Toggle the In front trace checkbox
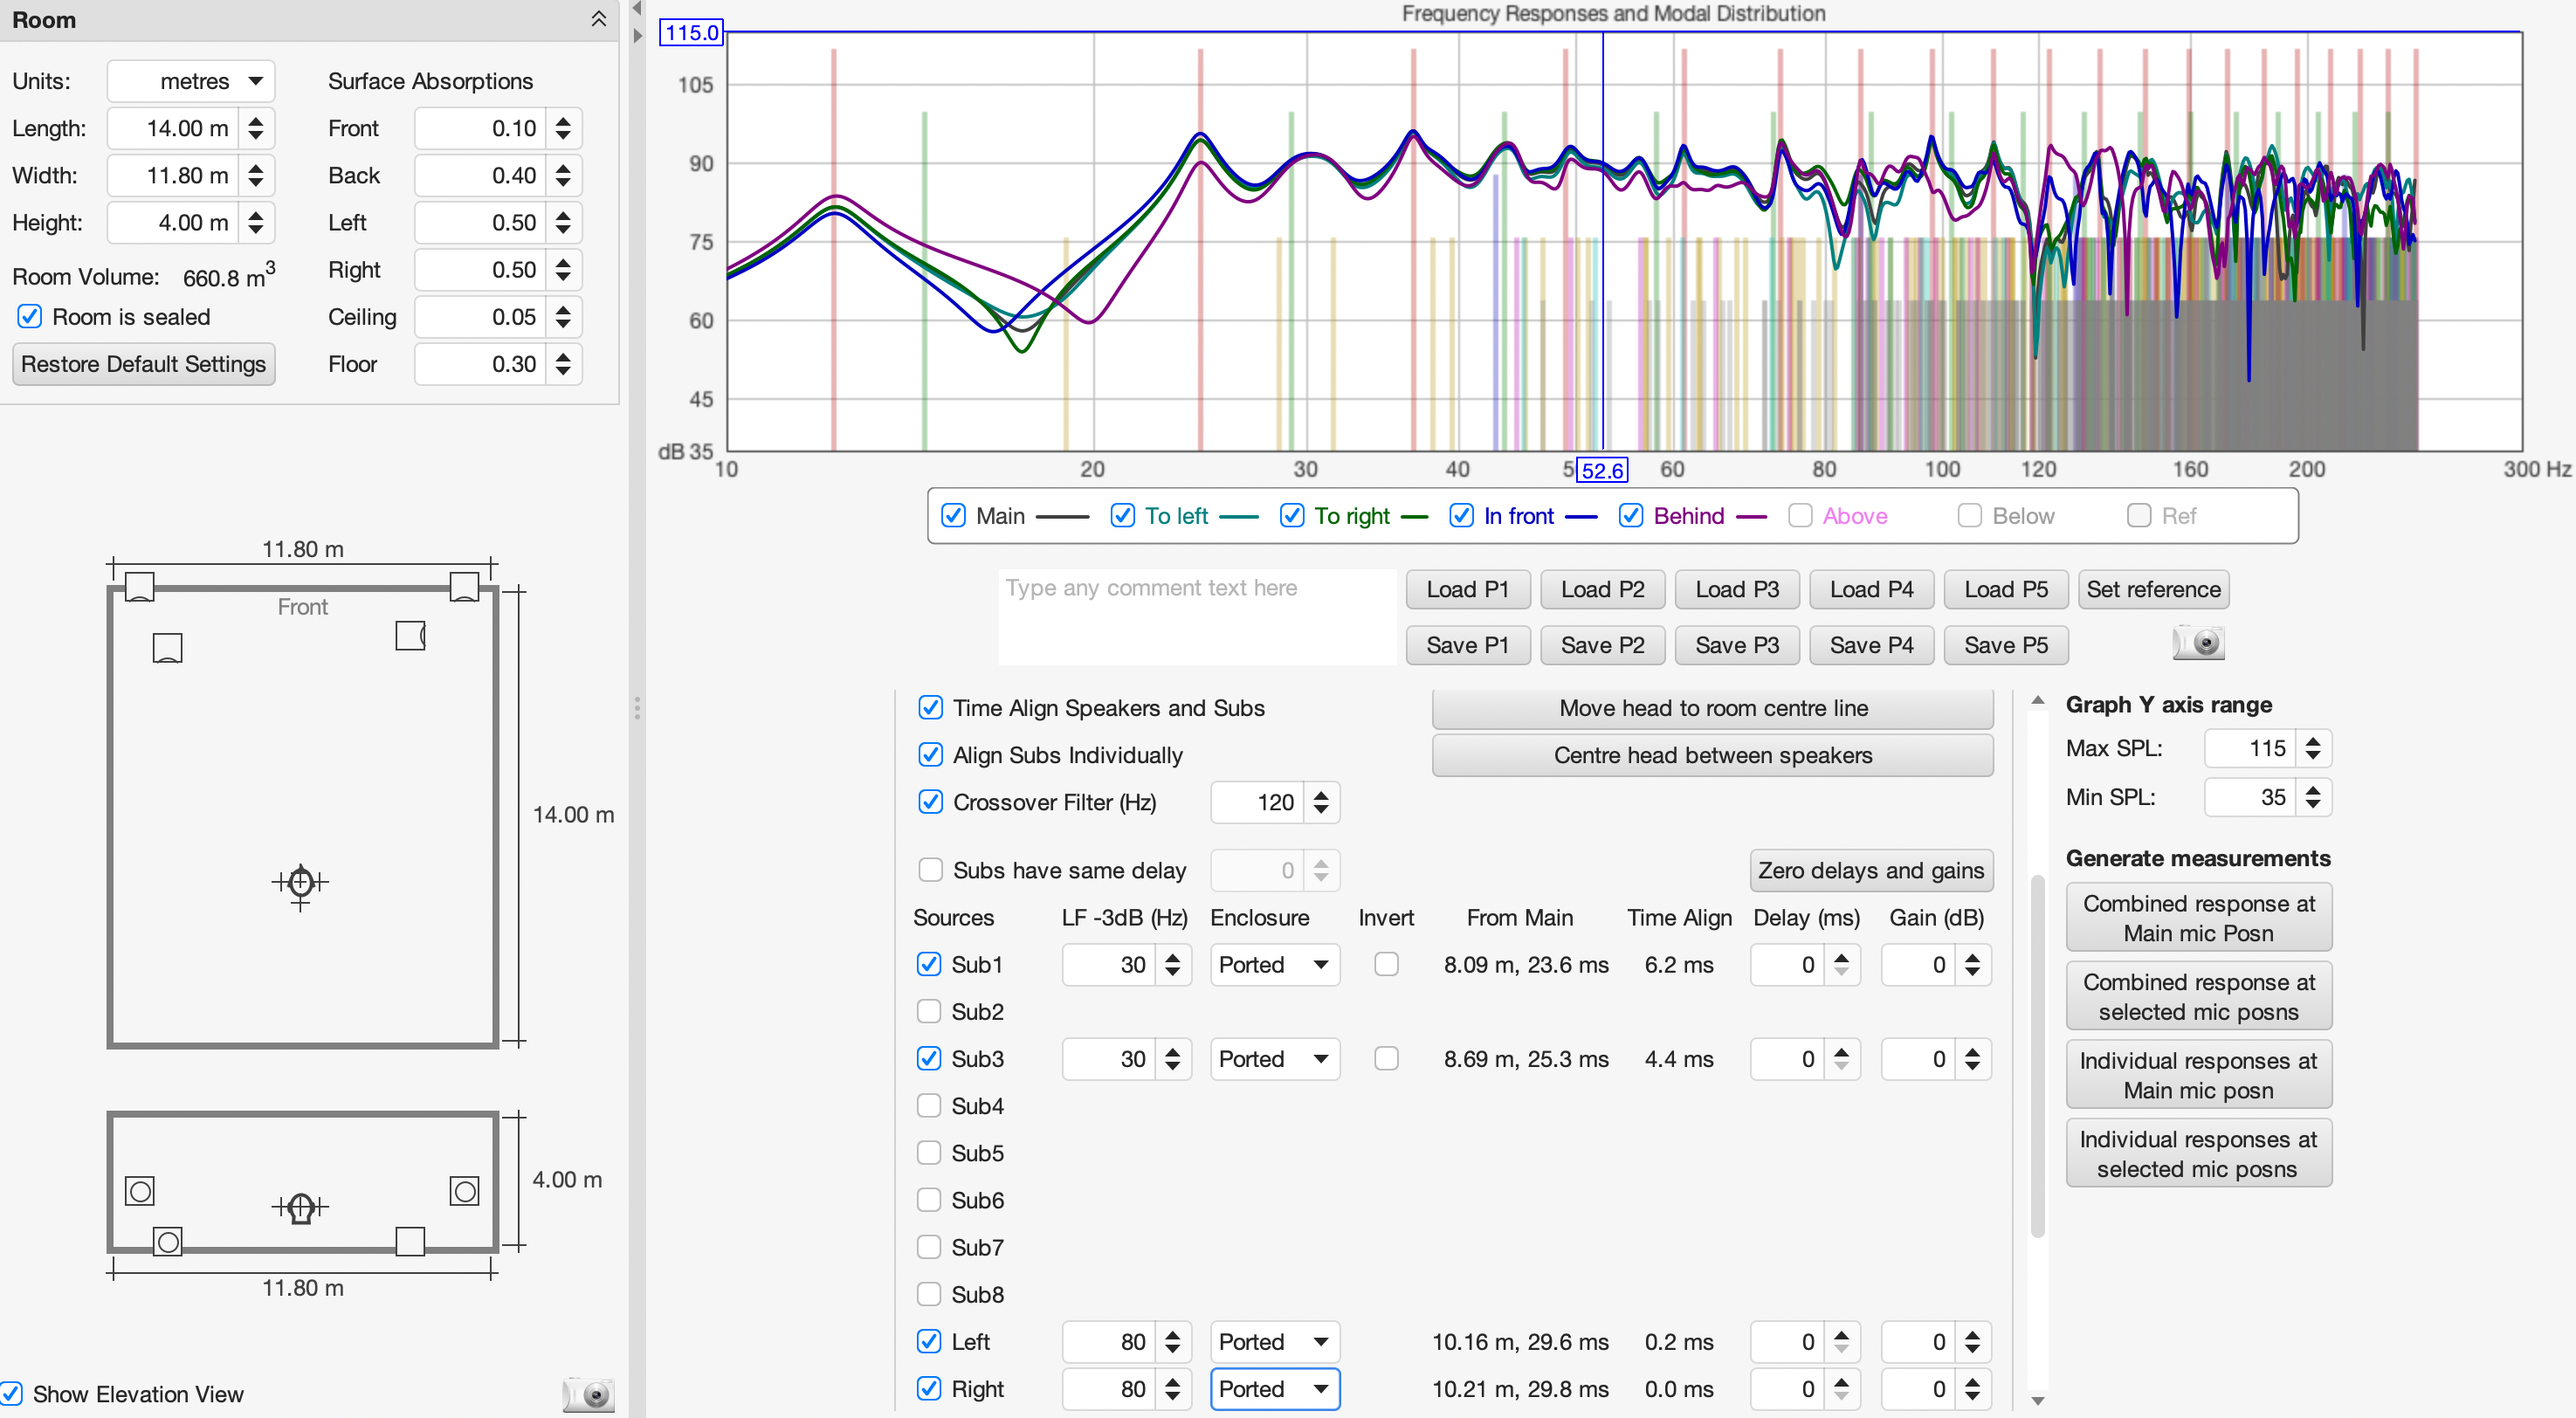This screenshot has width=2576, height=1418. [x=1461, y=515]
